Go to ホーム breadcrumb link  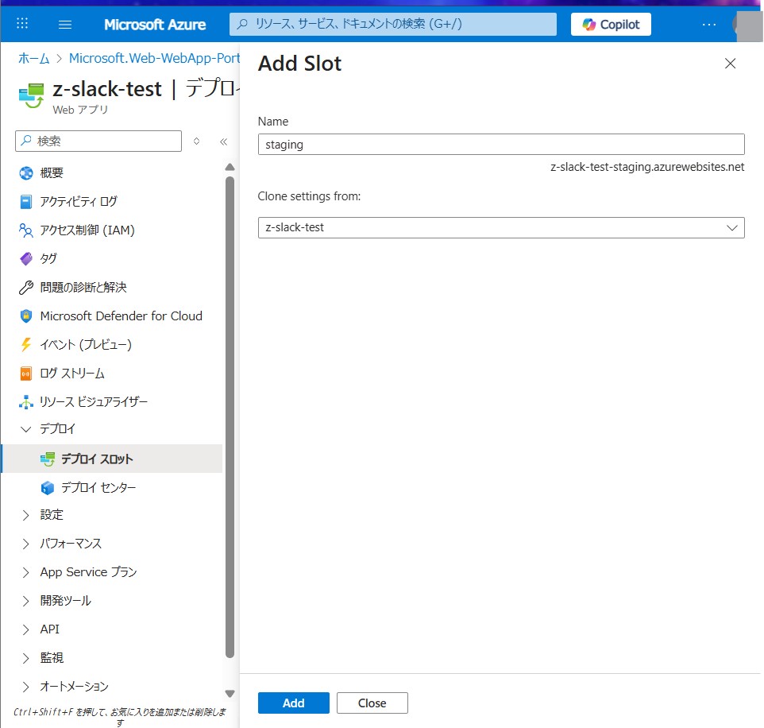(34, 59)
